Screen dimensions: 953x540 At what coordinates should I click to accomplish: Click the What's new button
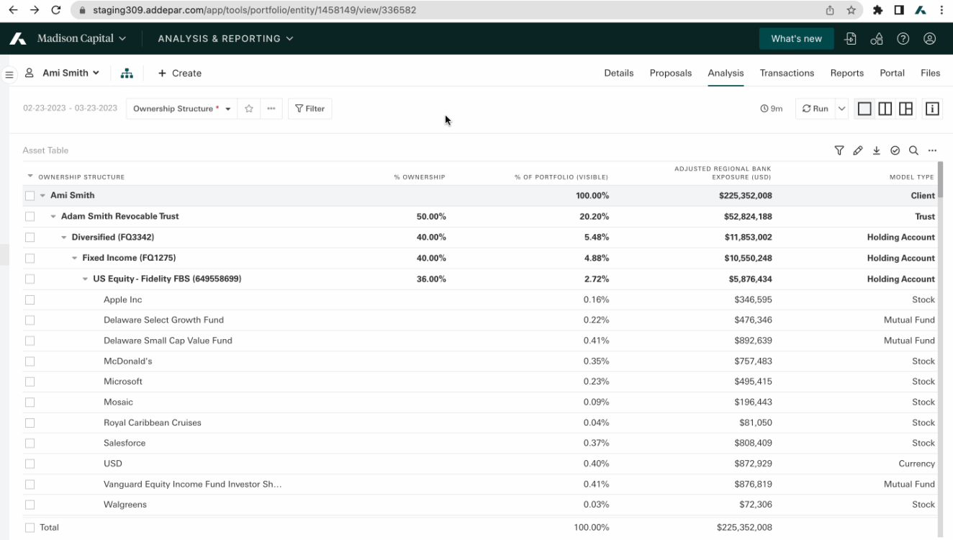[x=796, y=39]
